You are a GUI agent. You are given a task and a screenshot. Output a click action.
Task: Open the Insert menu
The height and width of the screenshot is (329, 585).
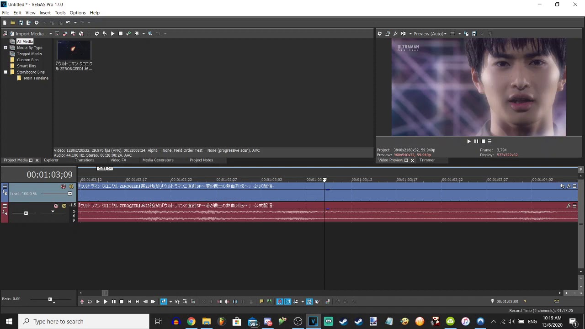click(x=45, y=13)
